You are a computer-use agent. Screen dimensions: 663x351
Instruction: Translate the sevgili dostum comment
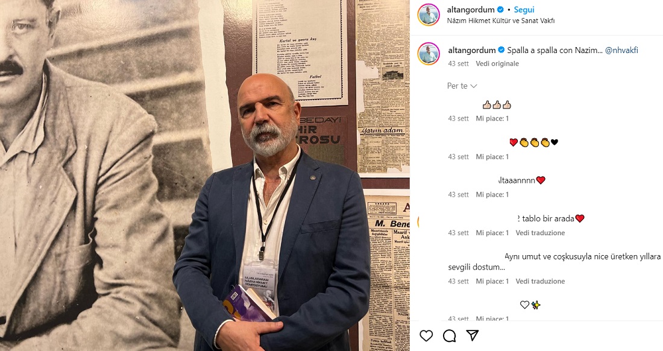pos(540,281)
